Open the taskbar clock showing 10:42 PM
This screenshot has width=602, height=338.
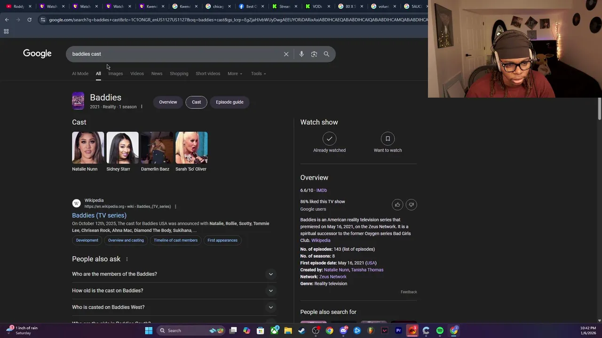pyautogui.click(x=588, y=330)
